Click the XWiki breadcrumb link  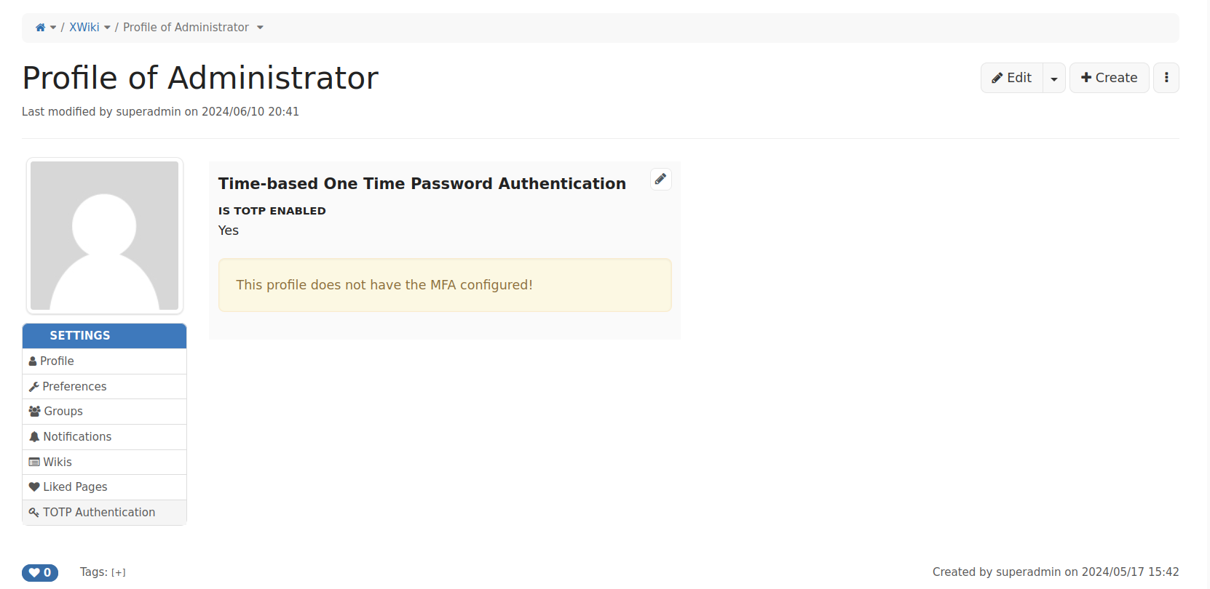pyautogui.click(x=84, y=28)
